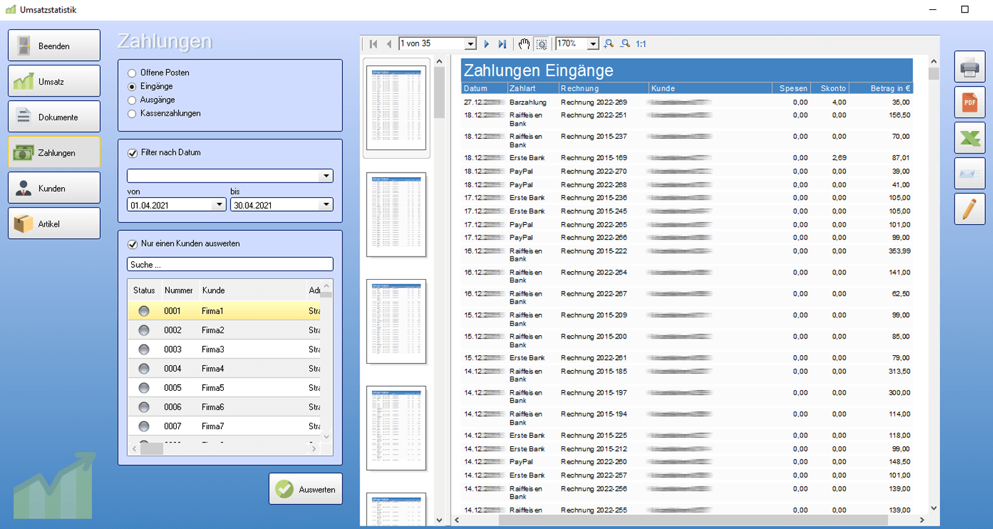Image resolution: width=993 pixels, height=529 pixels.
Task: Click status icon of Firma4 row
Action: click(x=144, y=368)
